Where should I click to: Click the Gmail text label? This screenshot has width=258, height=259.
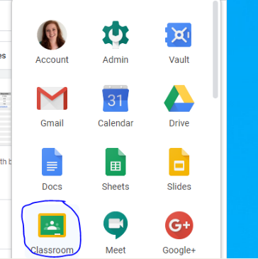[x=52, y=123]
